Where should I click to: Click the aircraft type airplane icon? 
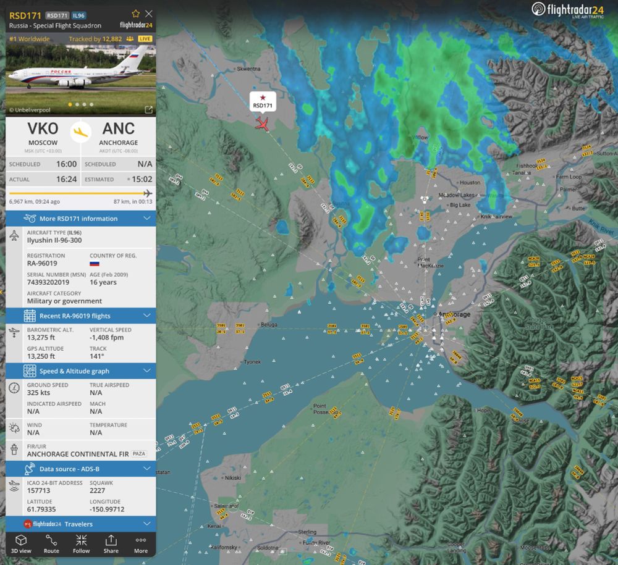[x=14, y=236]
